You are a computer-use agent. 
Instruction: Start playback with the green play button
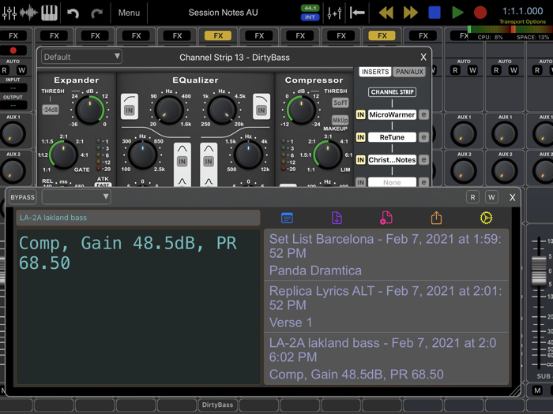(457, 13)
